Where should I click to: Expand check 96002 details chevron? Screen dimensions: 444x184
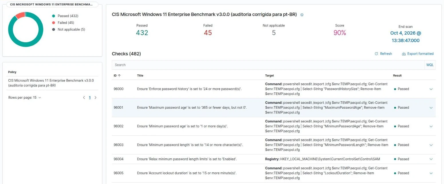click(431, 126)
